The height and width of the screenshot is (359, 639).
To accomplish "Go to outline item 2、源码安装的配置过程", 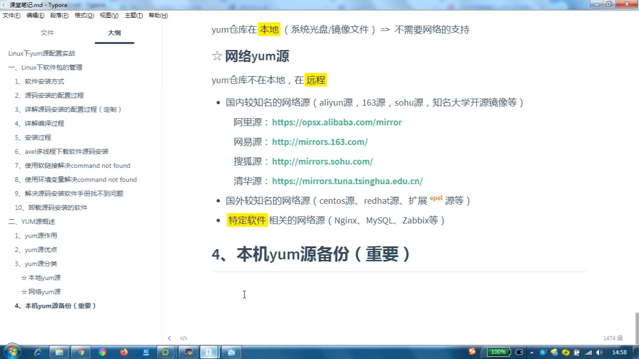I will 49,95.
